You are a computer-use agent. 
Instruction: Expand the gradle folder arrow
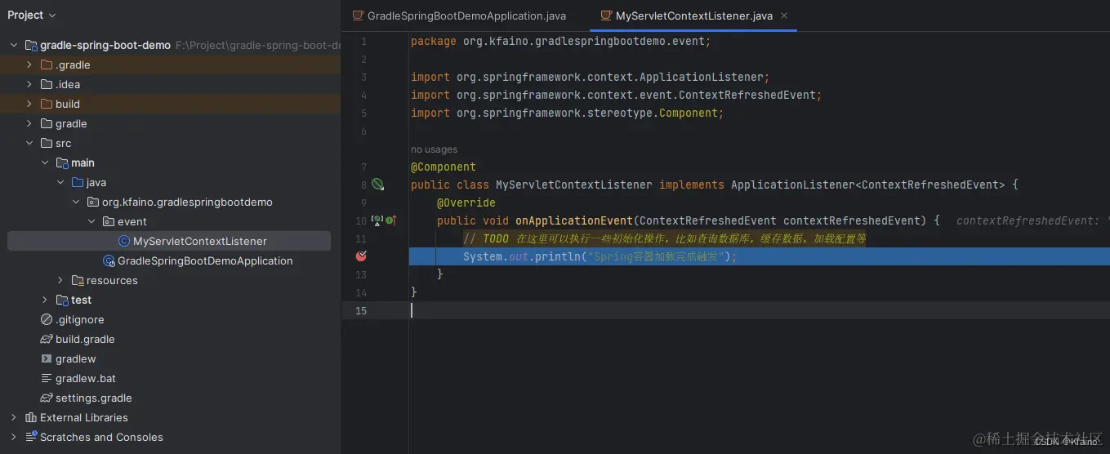pos(29,123)
